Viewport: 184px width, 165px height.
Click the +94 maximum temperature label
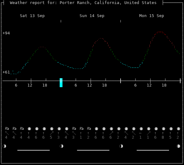[x=6, y=33]
